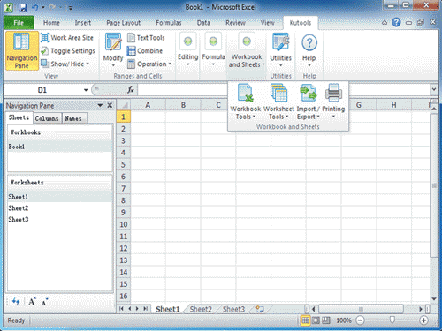This screenshot has height=331, width=442.
Task: Switch to Normal view
Action: (306, 320)
